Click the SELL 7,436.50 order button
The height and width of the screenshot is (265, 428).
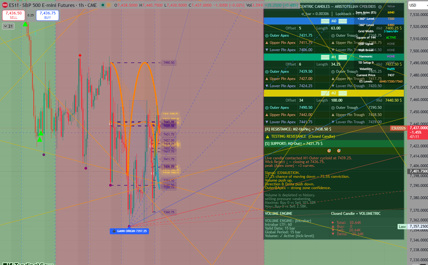[13, 15]
